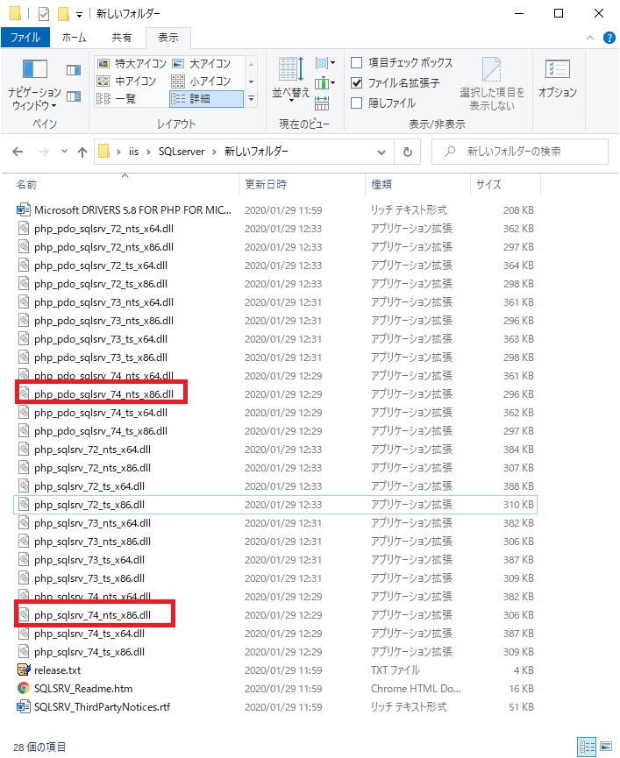Expand the layout gallery more arrow

[251, 99]
